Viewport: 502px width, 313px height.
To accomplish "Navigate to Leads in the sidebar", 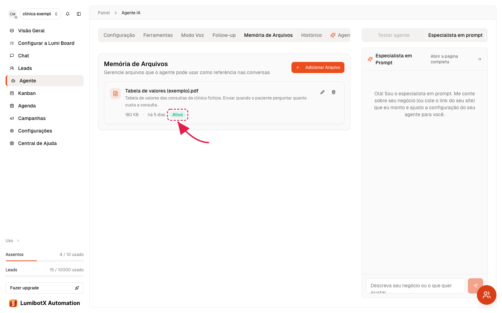I will [x=45, y=68].
